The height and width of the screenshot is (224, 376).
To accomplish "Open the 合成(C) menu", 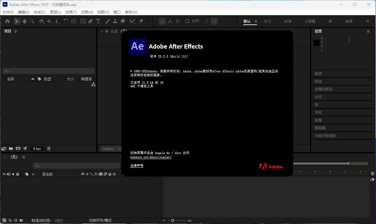I will [x=40, y=12].
